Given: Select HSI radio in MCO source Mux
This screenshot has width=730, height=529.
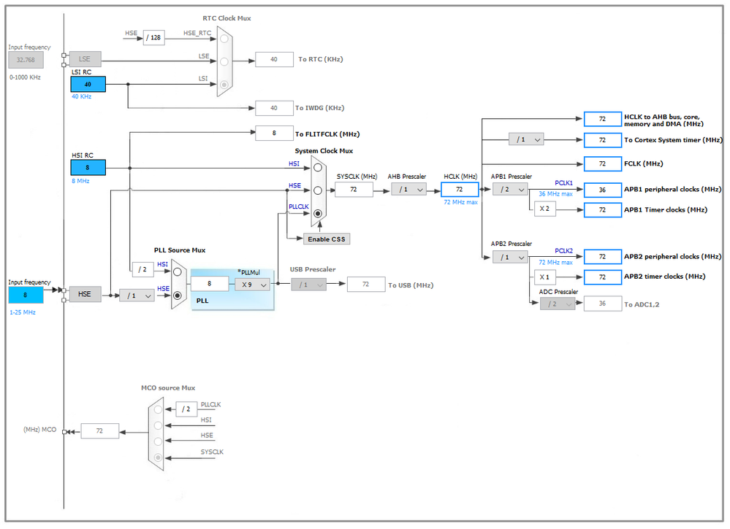Looking at the screenshot, I should (159, 425).
